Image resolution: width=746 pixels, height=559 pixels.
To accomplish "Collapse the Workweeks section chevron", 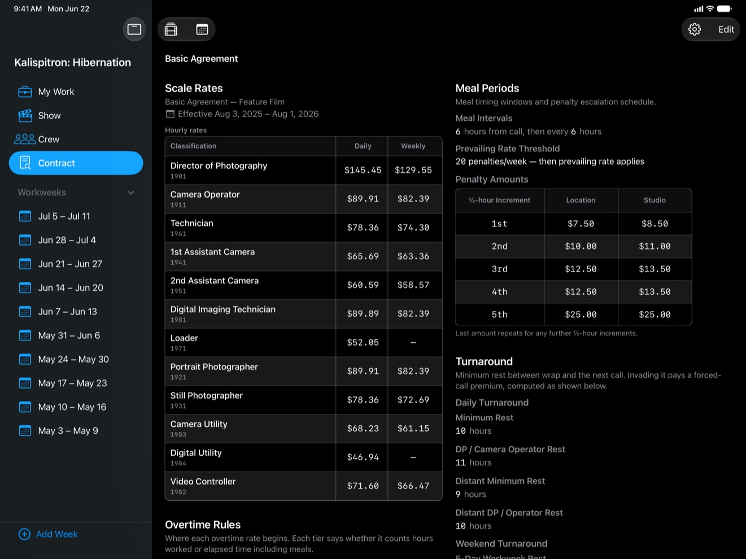I will (x=131, y=193).
